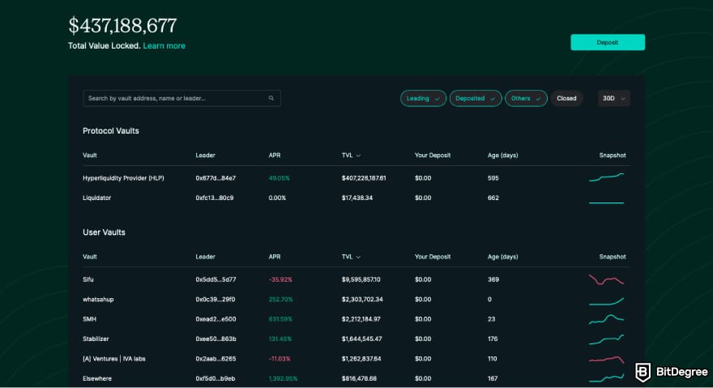Sort User Vaults by APR header

coord(275,257)
